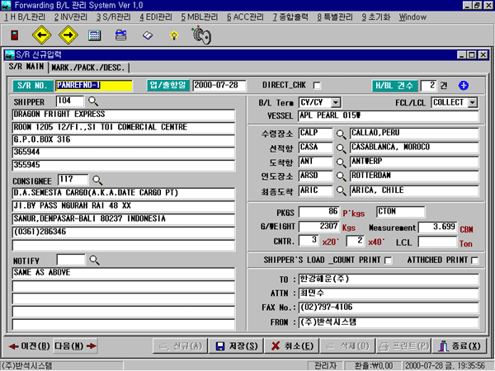The width and height of the screenshot is (495, 371).
Task: Click the ATTN field
Action: 389,294
